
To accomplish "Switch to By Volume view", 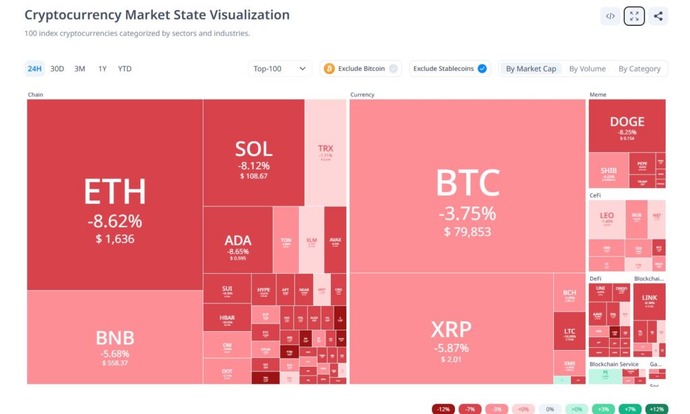I will (587, 68).
